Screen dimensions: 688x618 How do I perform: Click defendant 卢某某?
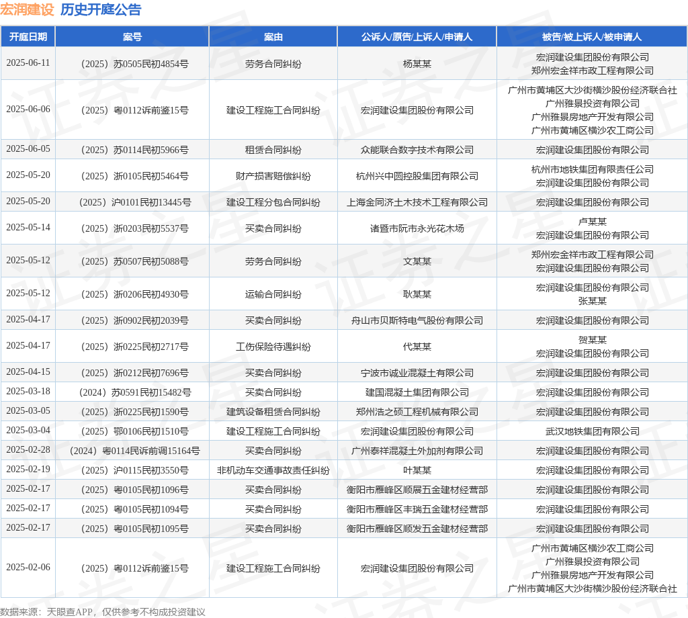(x=592, y=222)
